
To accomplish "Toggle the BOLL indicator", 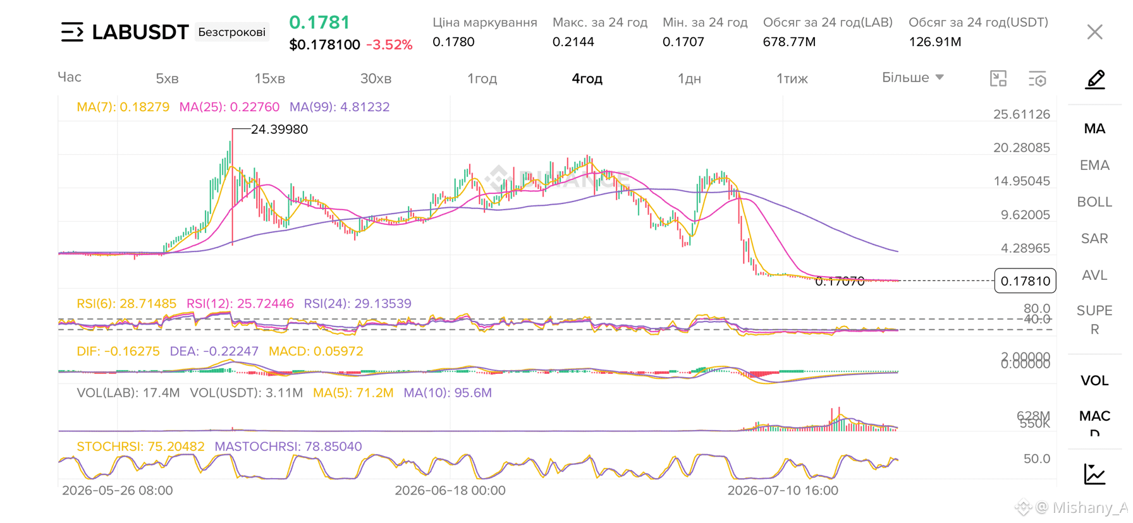I will coord(1094,202).
